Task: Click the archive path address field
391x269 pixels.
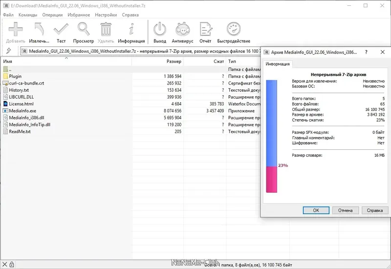Action: 141,51
